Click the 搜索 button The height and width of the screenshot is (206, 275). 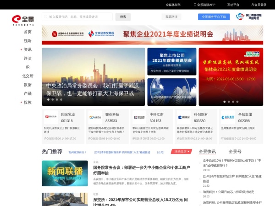pos(123,16)
